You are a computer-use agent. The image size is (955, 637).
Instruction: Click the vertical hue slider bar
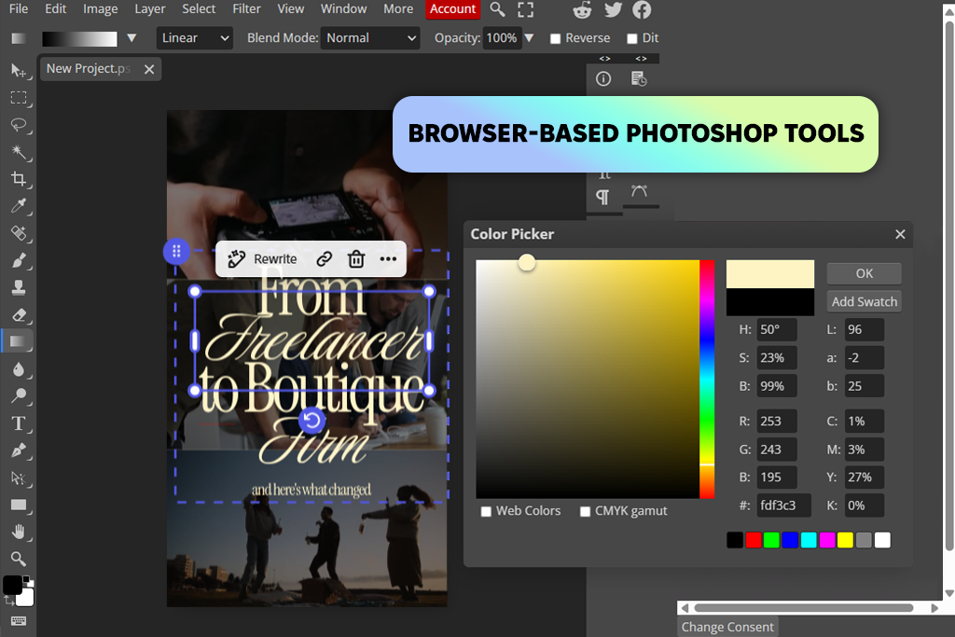tap(707, 380)
